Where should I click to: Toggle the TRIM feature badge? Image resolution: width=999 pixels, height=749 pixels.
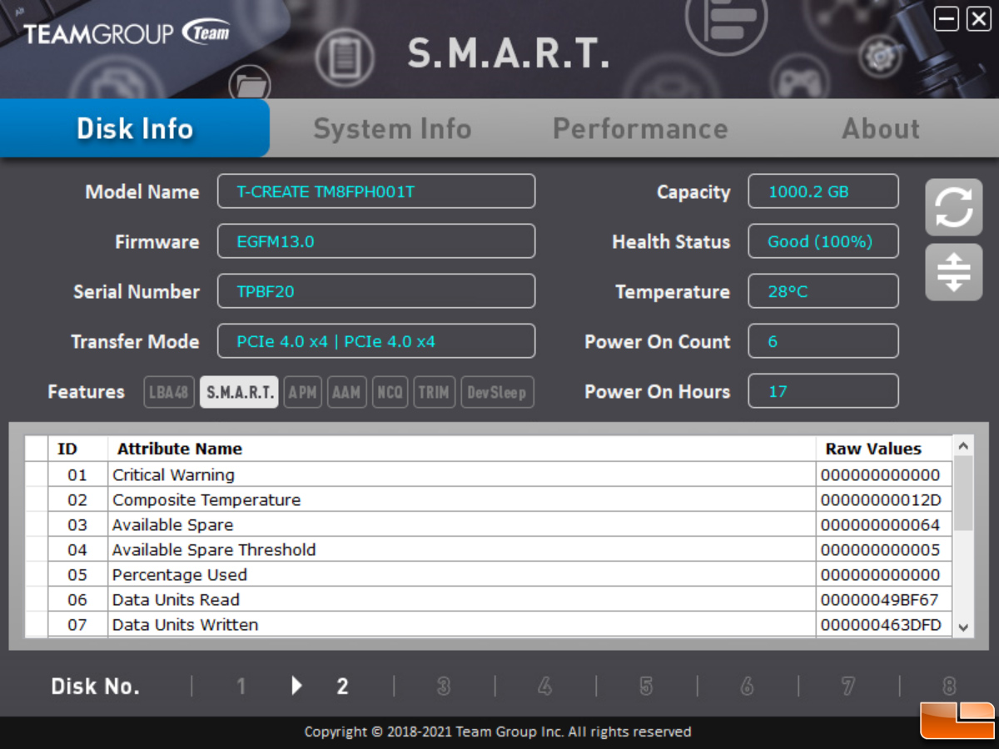(x=435, y=392)
